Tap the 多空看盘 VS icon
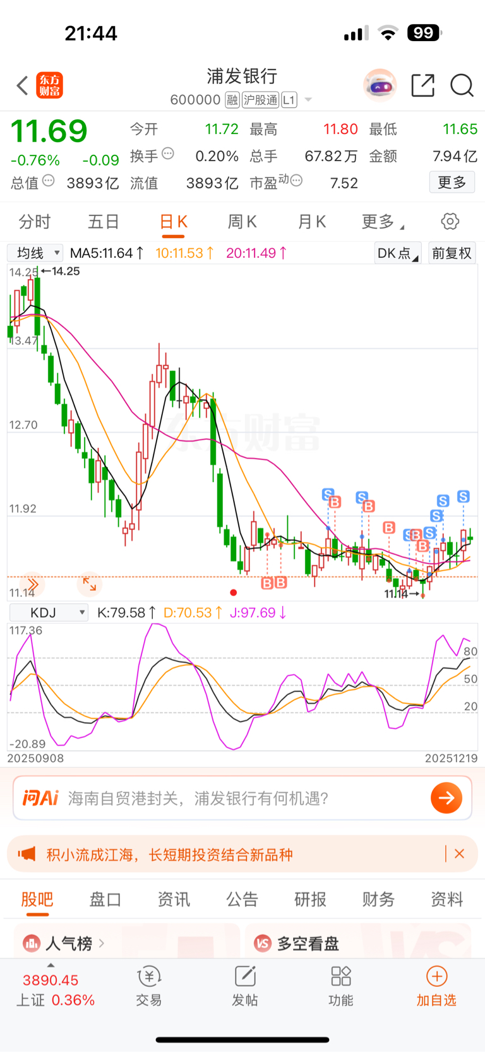This screenshot has height=1052, width=485. pyautogui.click(x=263, y=944)
